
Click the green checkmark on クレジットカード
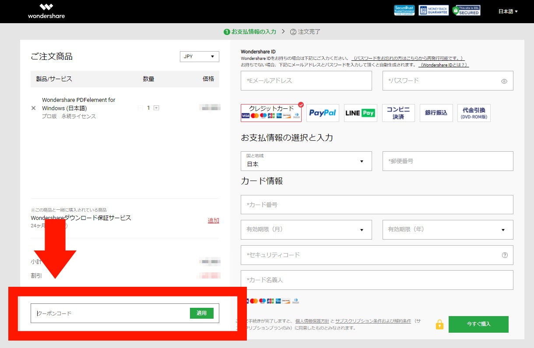point(300,104)
